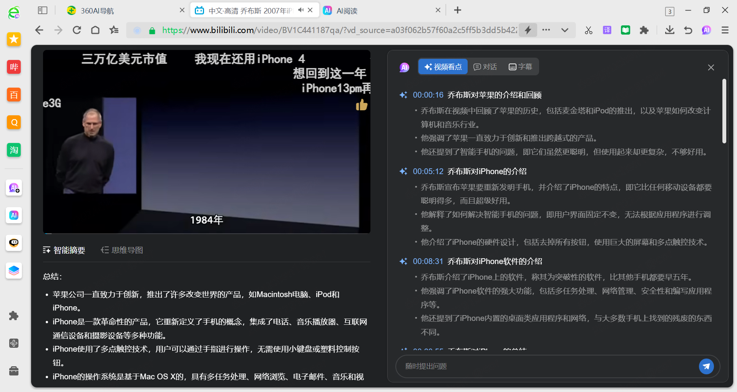Open the toolbox briefcase sidebar icon
The image size is (737, 392).
[14, 371]
